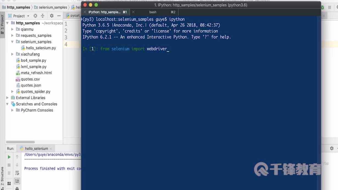Image resolution: width=338 pixels, height=190 pixels.
Task: Close the IPython terminal tab
Action: coord(85,12)
